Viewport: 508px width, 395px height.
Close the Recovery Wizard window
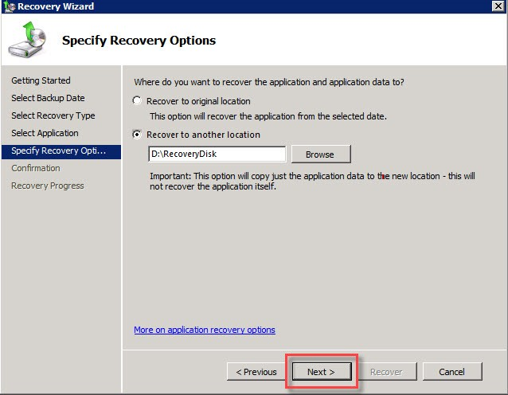click(497, 6)
